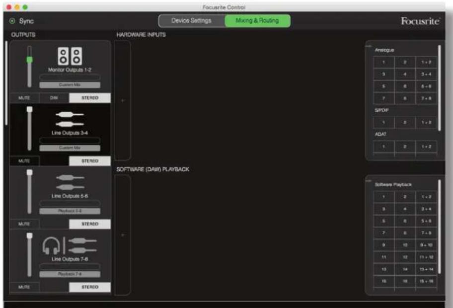Add Analogue input 1
This screenshot has width=453, height=308.
tap(383, 62)
